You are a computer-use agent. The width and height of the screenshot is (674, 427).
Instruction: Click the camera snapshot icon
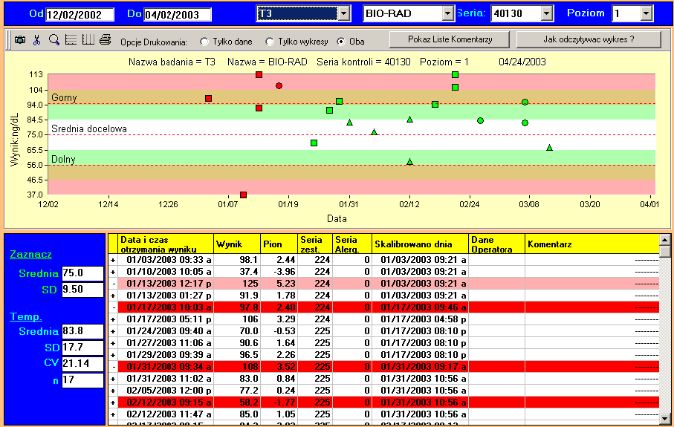tap(20, 40)
